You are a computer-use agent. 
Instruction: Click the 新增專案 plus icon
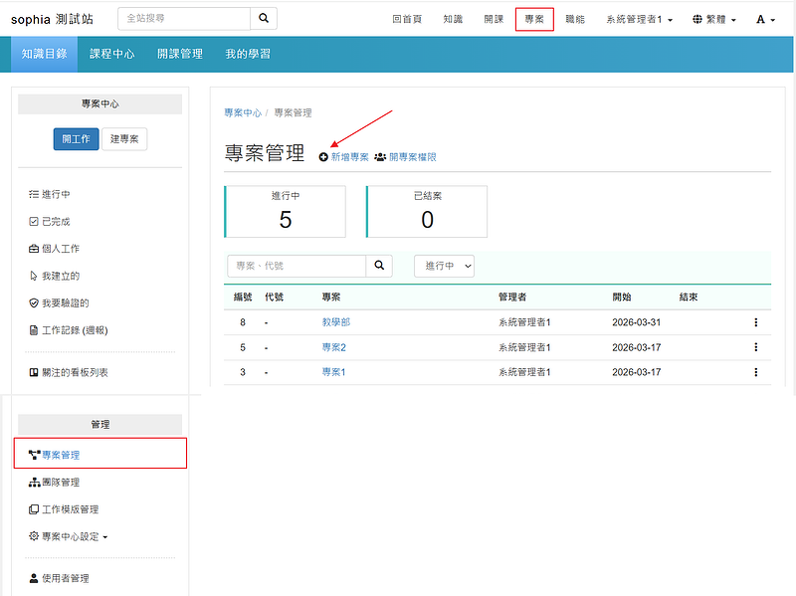323,157
